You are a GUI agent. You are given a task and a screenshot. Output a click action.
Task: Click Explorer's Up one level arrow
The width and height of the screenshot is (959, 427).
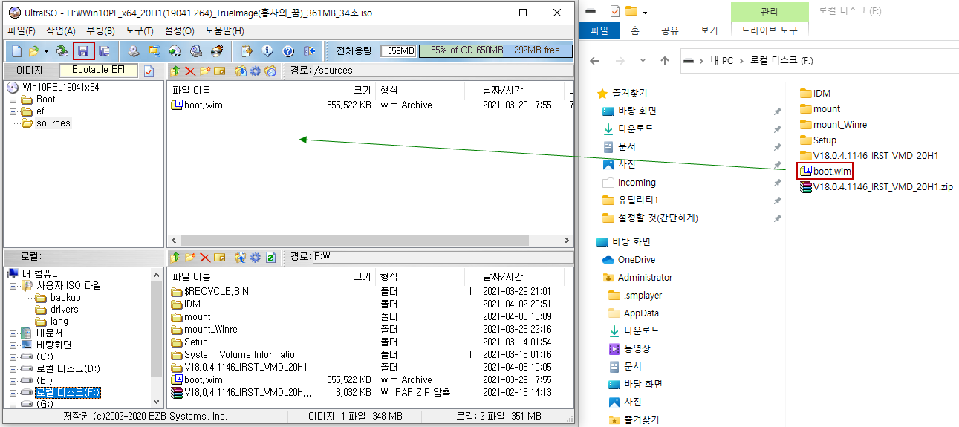tap(665, 60)
